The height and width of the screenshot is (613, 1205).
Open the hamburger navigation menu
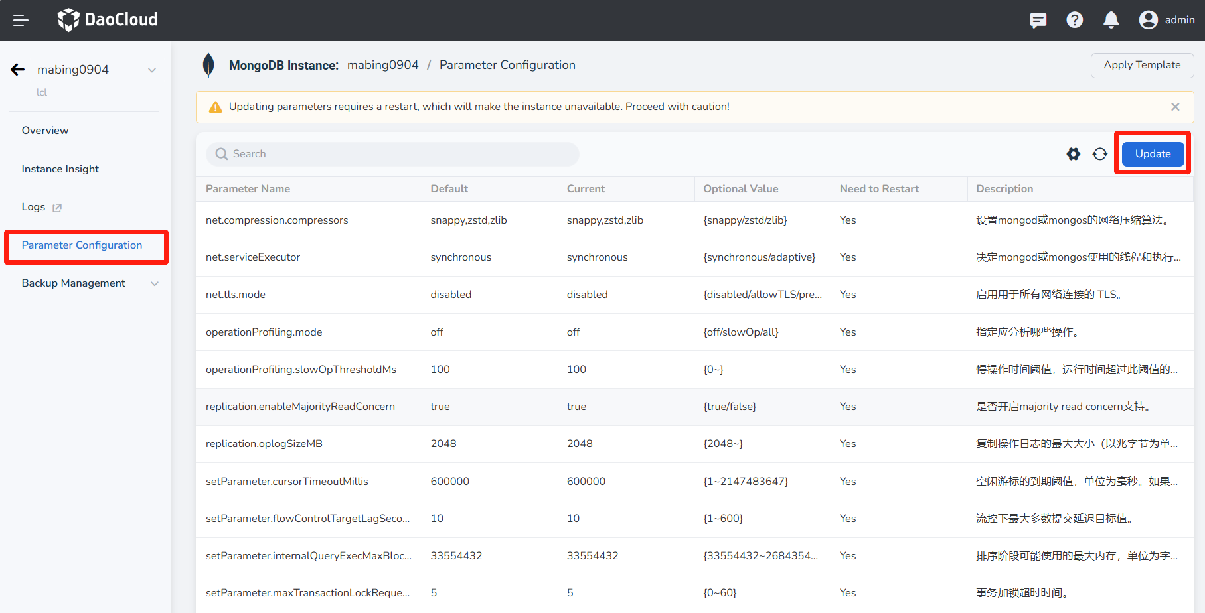coord(21,20)
